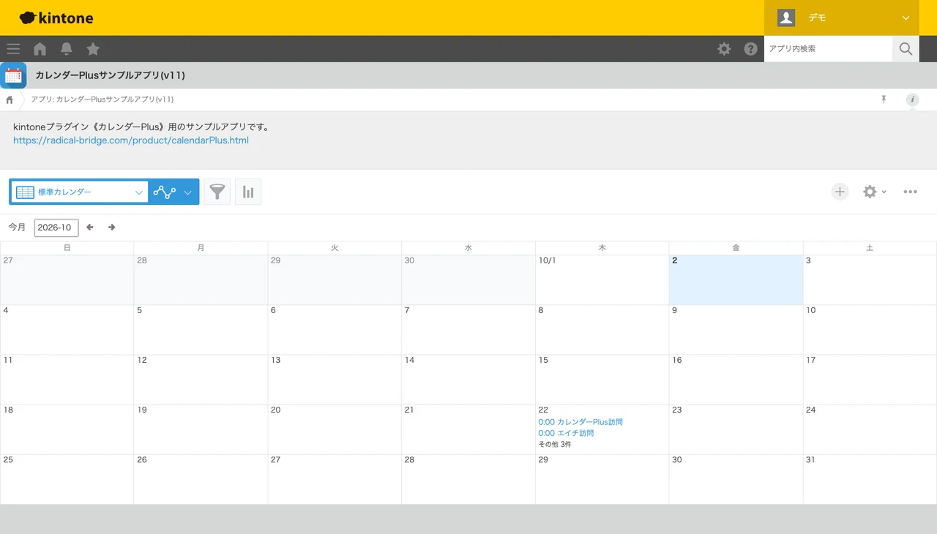Open the notifications bell
937x534 pixels.
click(x=67, y=49)
